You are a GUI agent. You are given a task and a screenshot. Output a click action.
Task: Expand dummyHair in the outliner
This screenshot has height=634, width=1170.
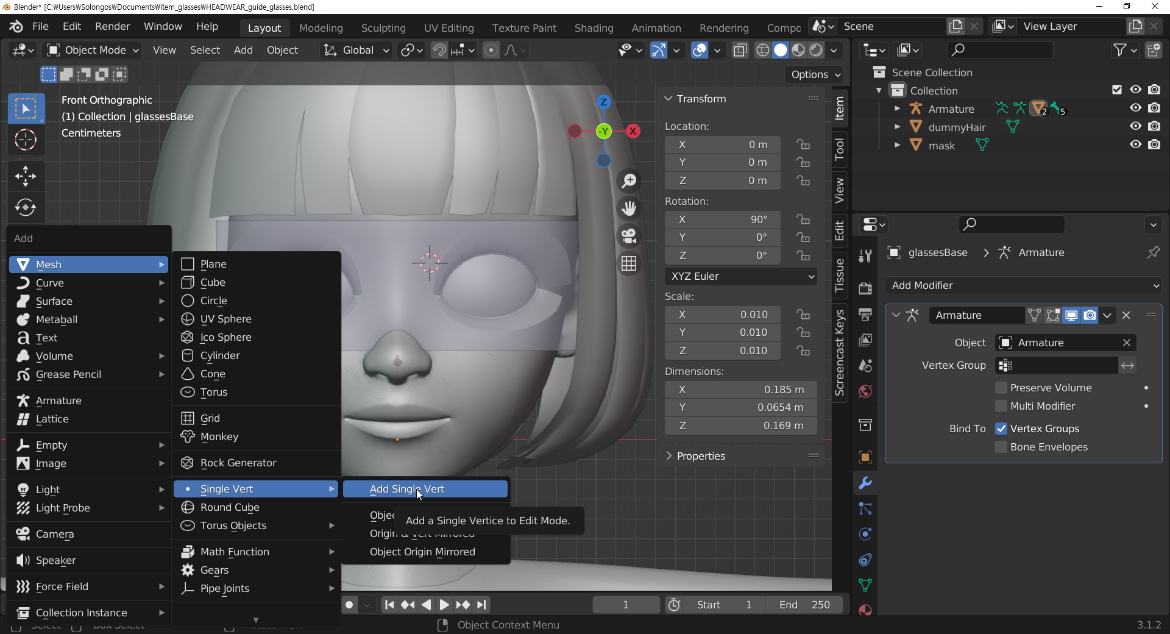(897, 127)
